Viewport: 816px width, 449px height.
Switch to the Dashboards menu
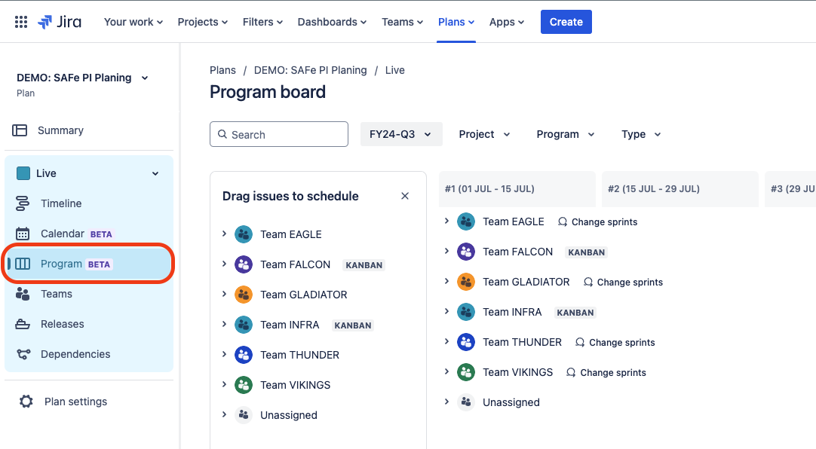[x=332, y=22]
